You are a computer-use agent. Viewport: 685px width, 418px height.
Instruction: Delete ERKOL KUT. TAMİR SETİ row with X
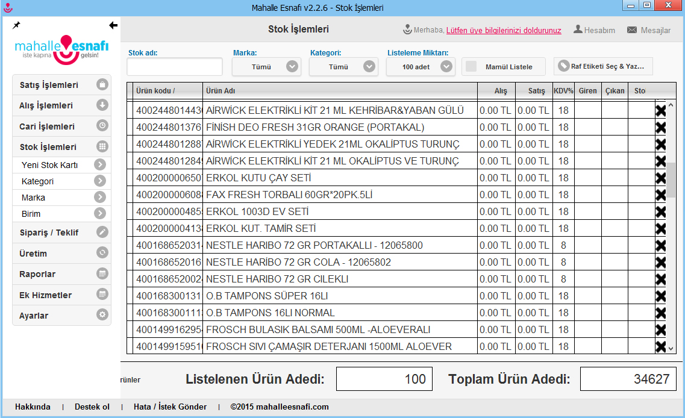pyautogui.click(x=661, y=229)
